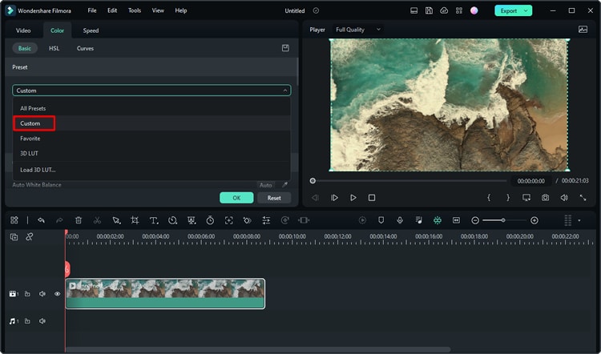Mute the audio track speaker icon
This screenshot has width=601, height=354.
point(42,321)
